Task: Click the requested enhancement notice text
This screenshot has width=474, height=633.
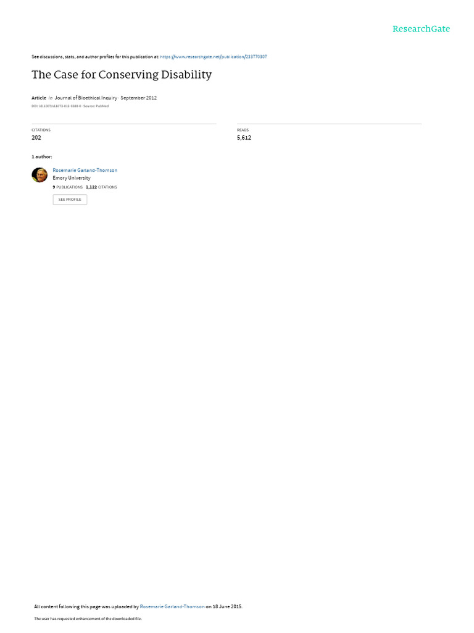Action: coord(88,618)
